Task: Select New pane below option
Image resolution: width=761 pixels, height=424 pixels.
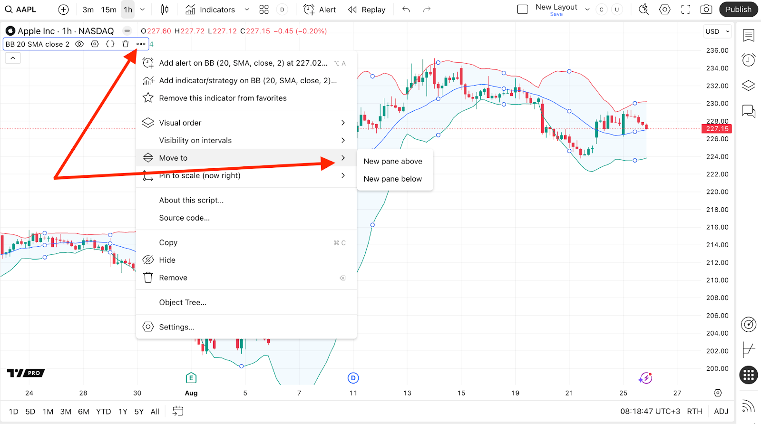Action: 392,179
